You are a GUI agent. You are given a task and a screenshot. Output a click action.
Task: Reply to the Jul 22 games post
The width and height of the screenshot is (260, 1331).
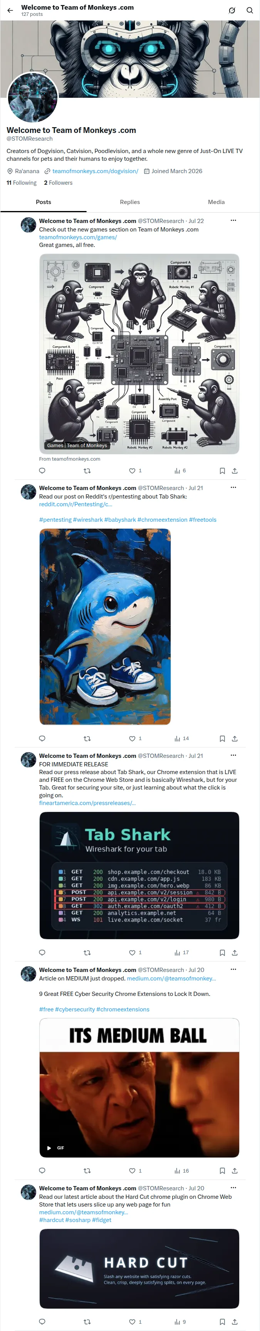pos(42,471)
